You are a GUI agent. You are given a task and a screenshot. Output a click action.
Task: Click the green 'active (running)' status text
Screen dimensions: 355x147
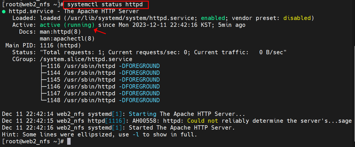[x=67, y=25]
